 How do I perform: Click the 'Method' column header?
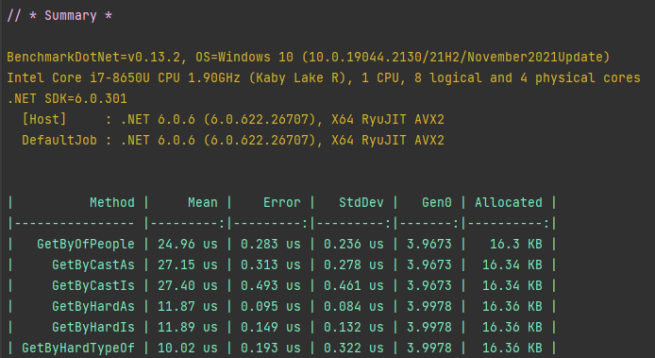point(112,202)
